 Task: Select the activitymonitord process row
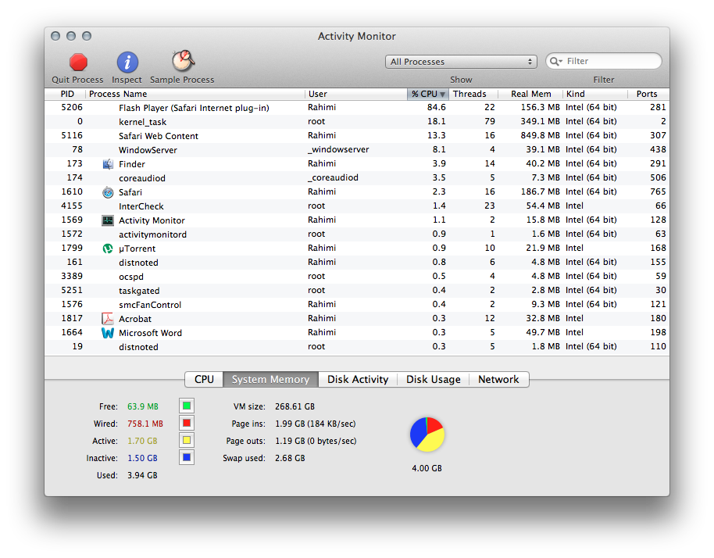[x=357, y=234]
